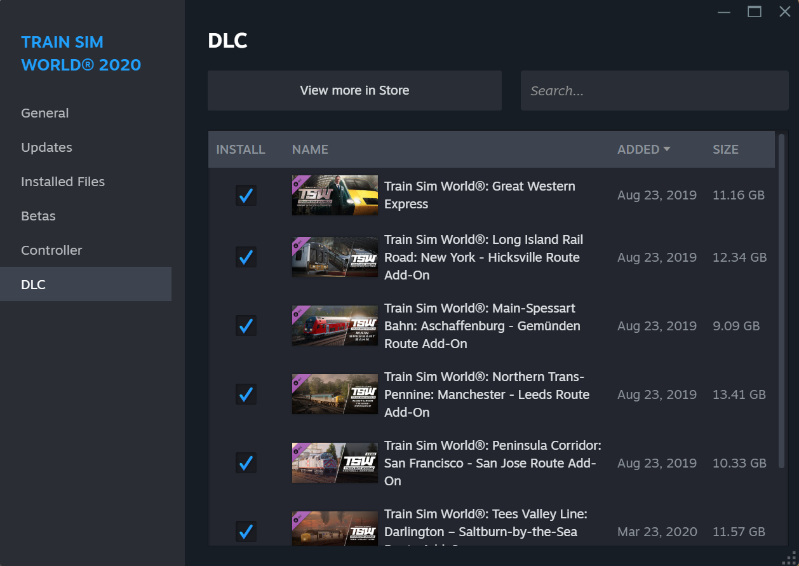Close the properties window
799x566 pixels.
pos(785,11)
